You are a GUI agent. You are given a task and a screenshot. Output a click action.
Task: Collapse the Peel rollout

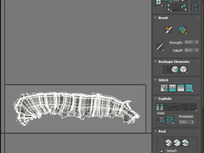156,131
